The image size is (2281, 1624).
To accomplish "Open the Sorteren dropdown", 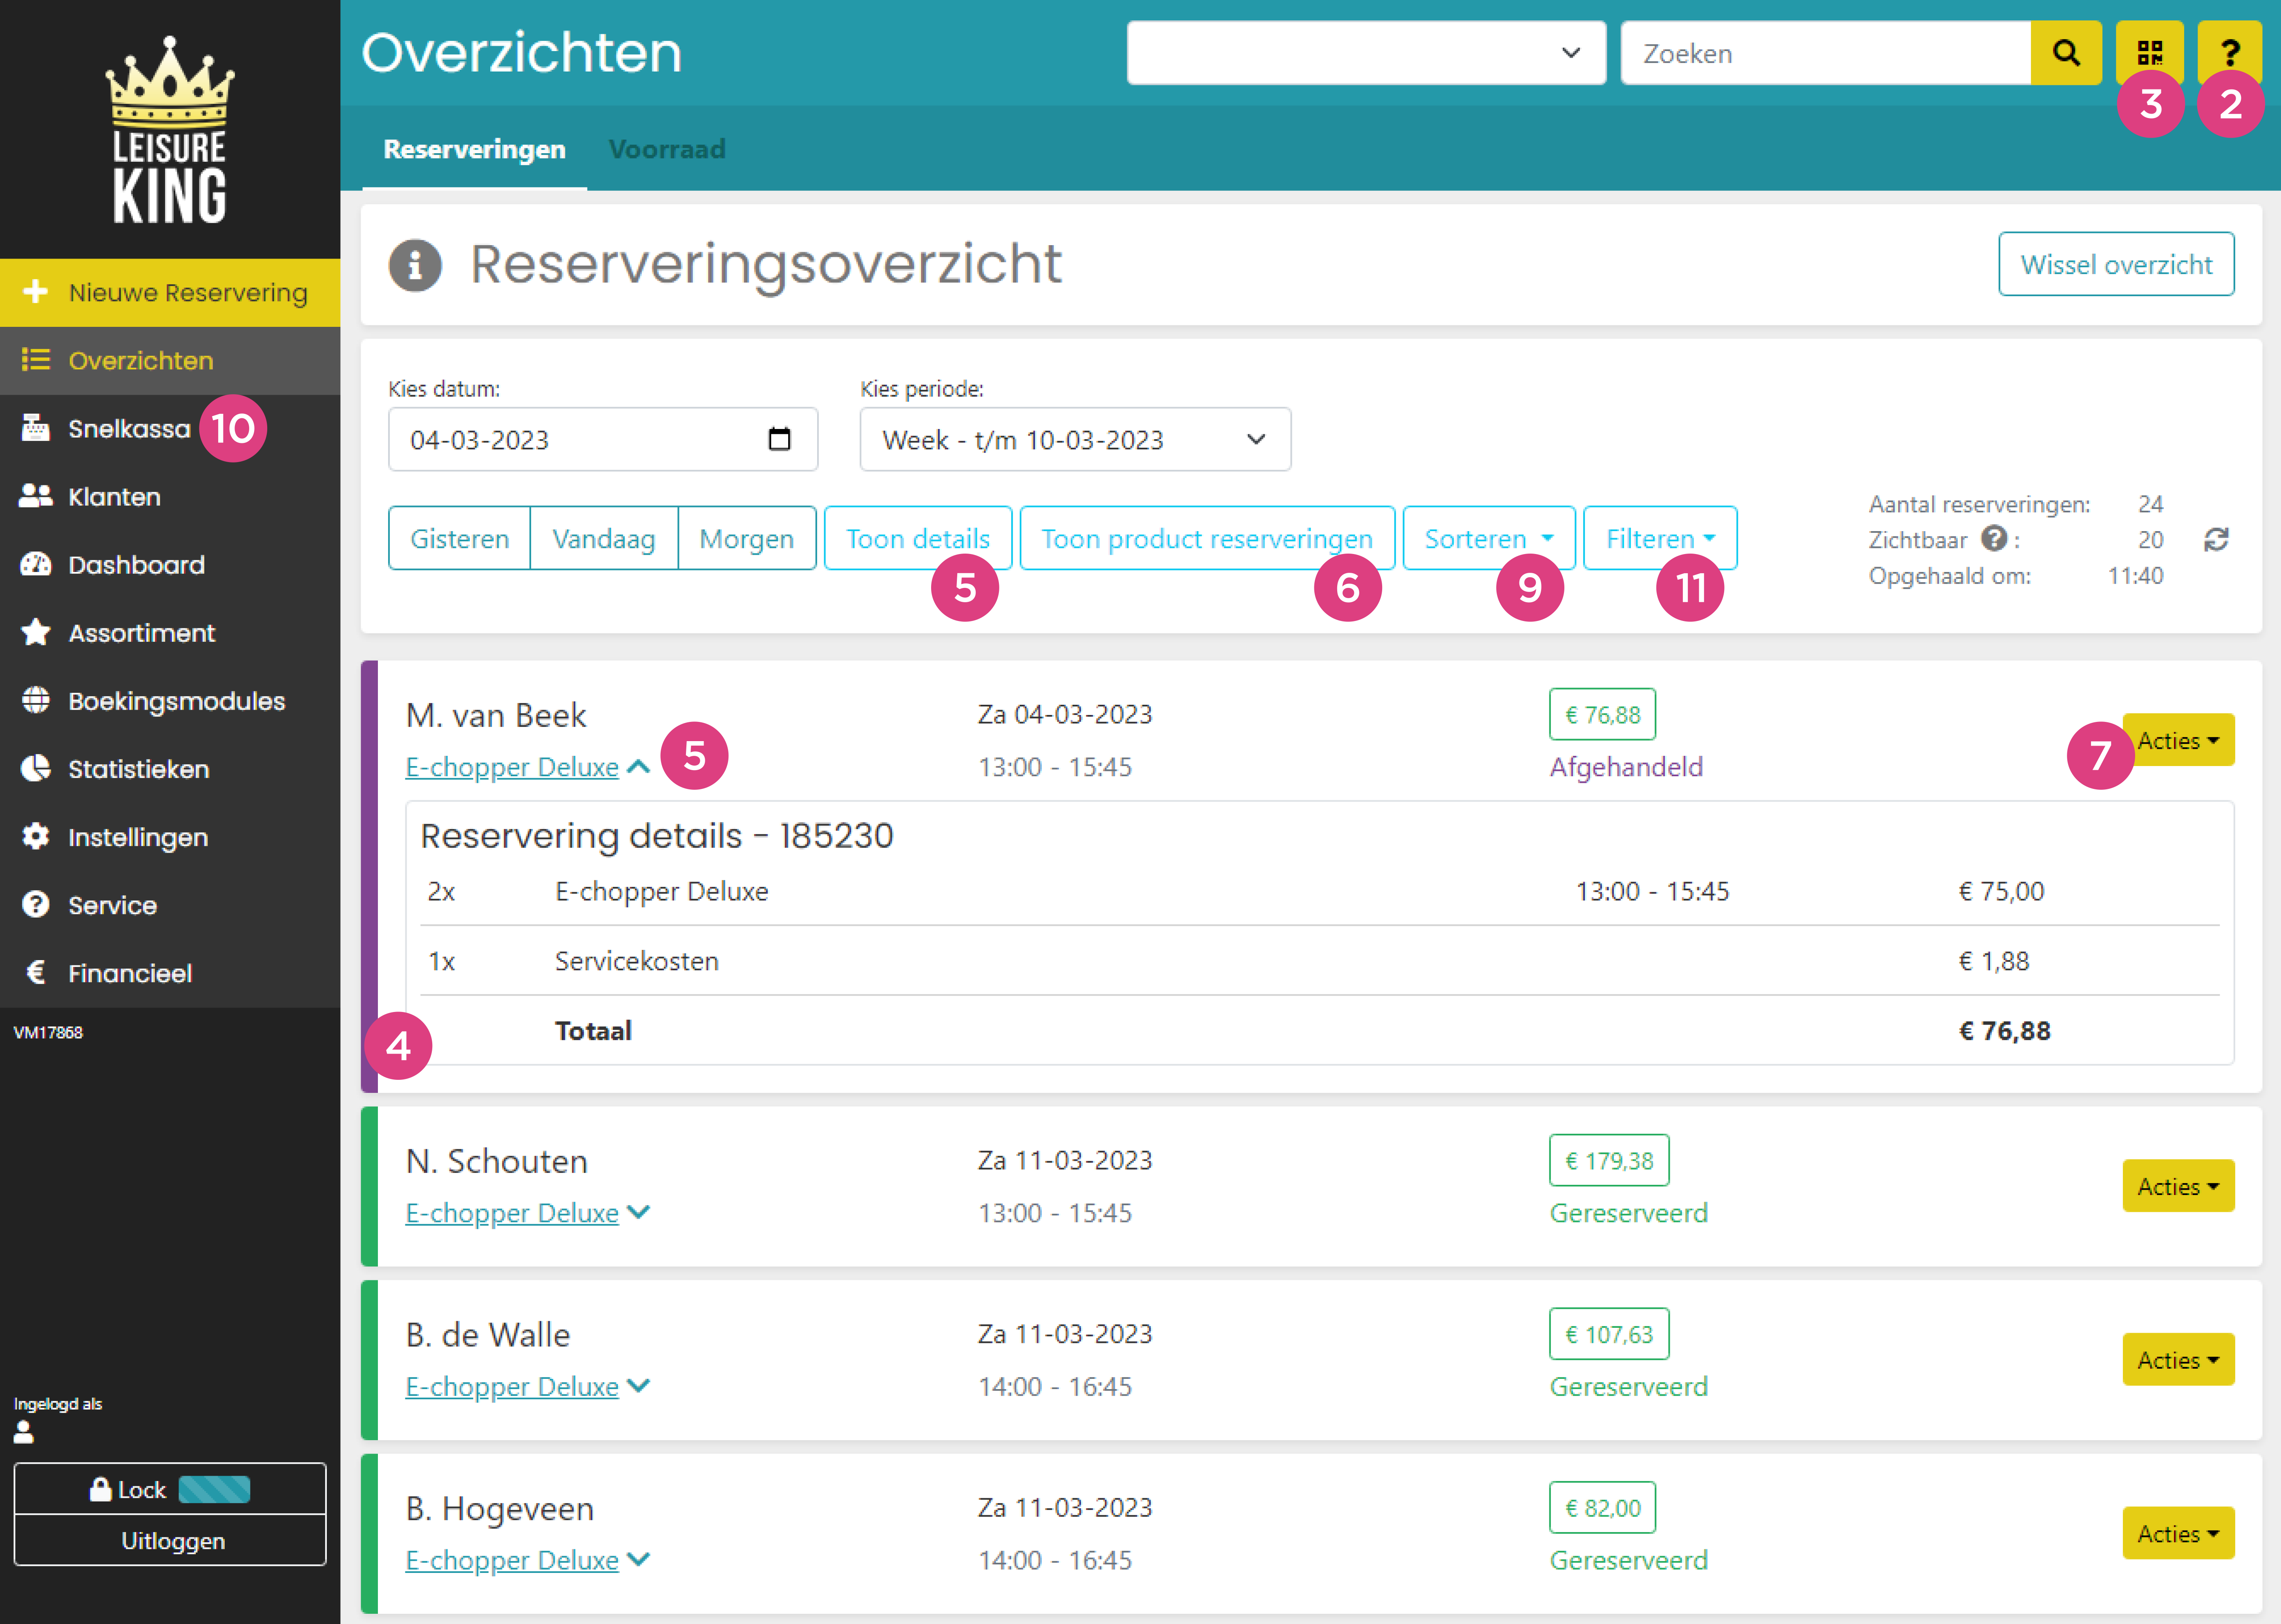I will point(1488,539).
